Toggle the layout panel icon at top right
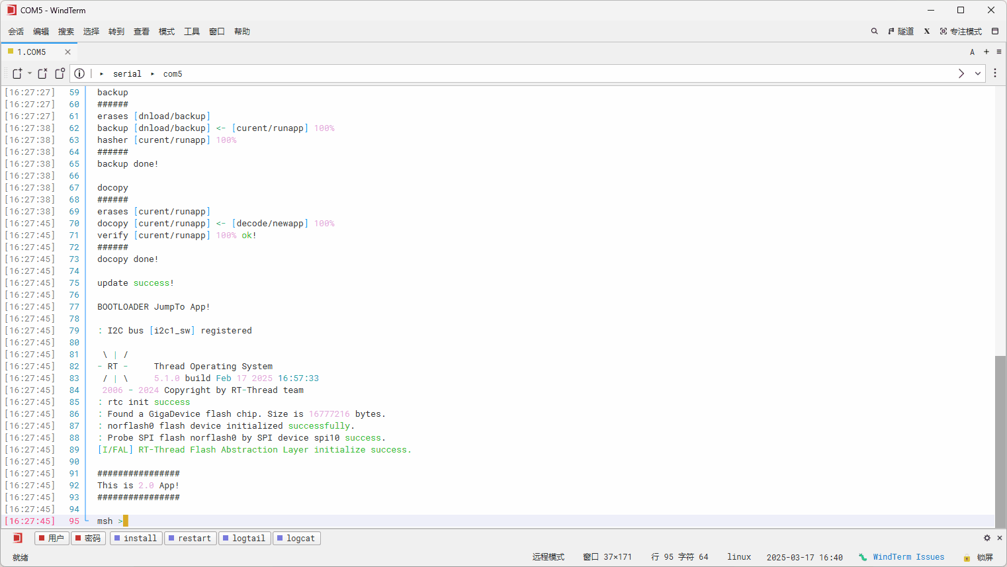1007x567 pixels. click(x=994, y=31)
